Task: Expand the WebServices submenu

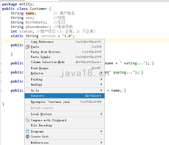Action: coord(101,143)
